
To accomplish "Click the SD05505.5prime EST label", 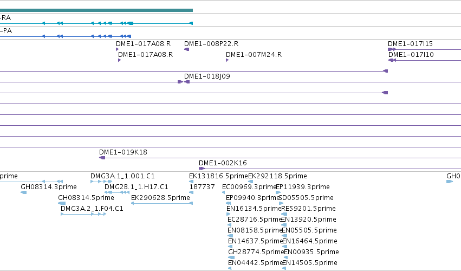I will click(x=306, y=198).
